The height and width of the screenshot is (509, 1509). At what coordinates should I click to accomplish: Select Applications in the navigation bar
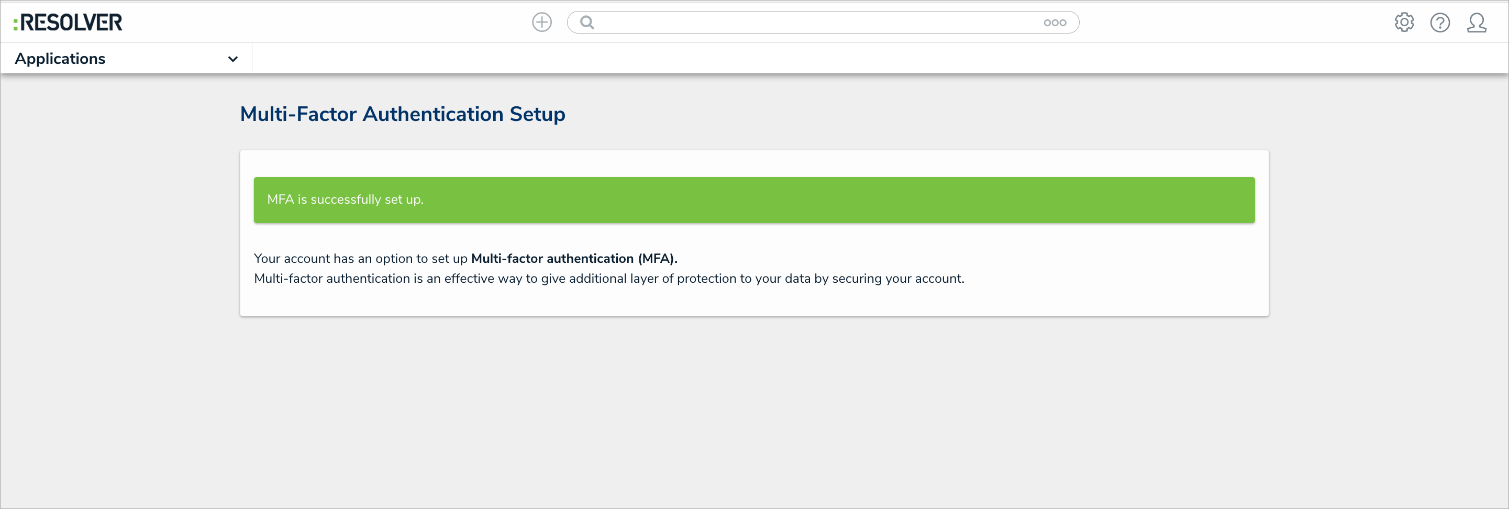click(x=60, y=58)
